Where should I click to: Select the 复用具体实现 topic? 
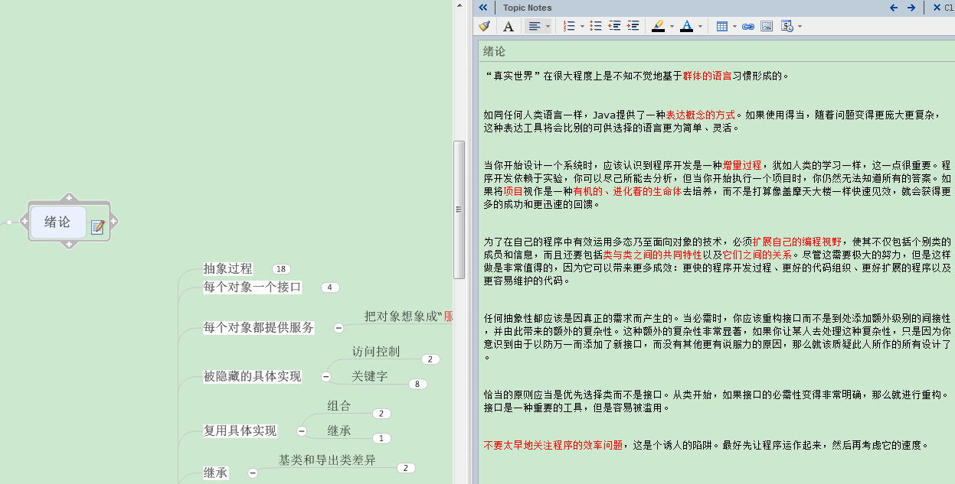click(240, 430)
